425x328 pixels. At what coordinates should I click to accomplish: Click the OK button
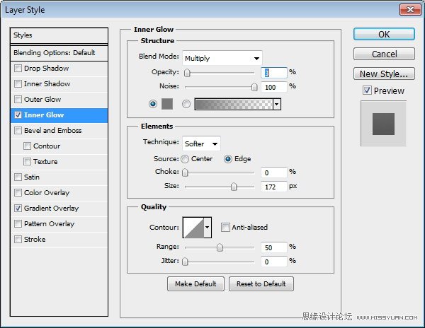(384, 35)
